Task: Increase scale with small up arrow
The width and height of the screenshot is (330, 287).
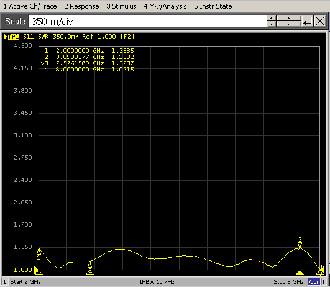Action: point(272,18)
